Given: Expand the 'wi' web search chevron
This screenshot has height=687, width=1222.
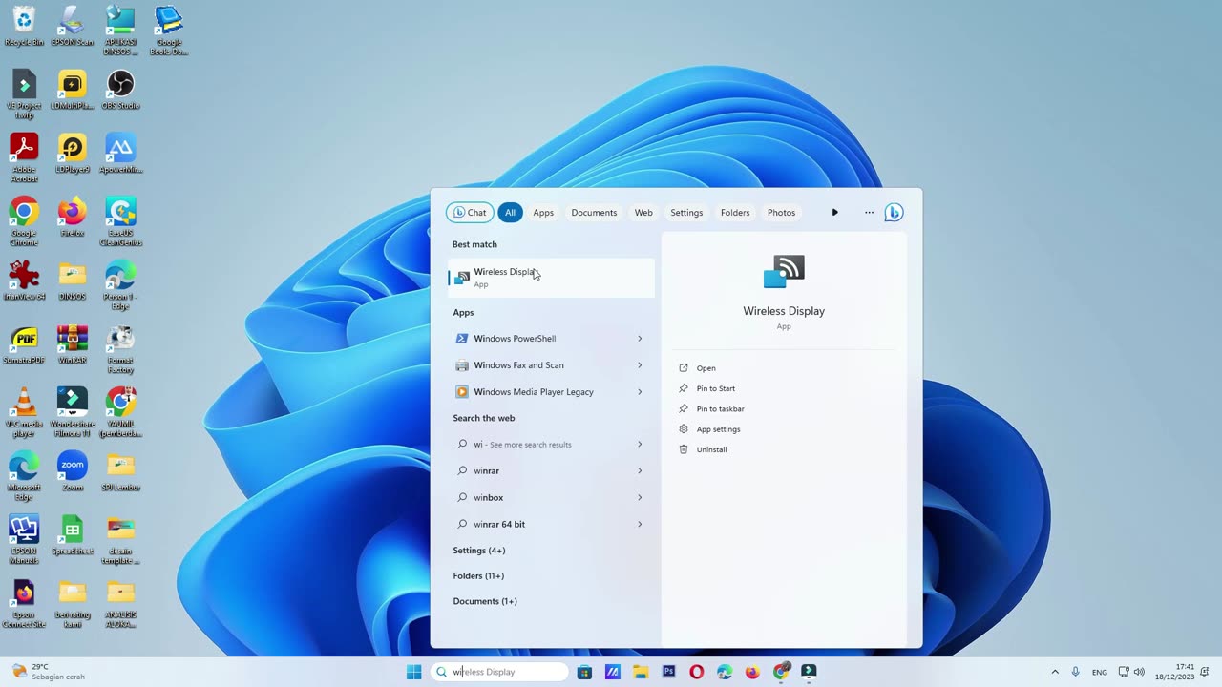Looking at the screenshot, I should point(640,445).
